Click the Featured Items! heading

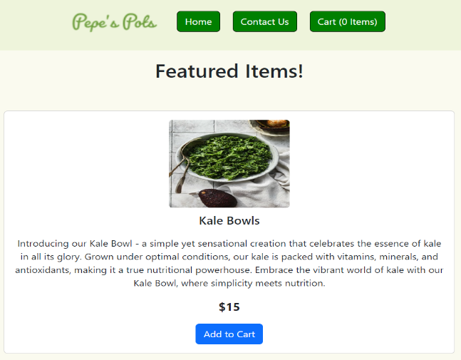pyautogui.click(x=229, y=71)
